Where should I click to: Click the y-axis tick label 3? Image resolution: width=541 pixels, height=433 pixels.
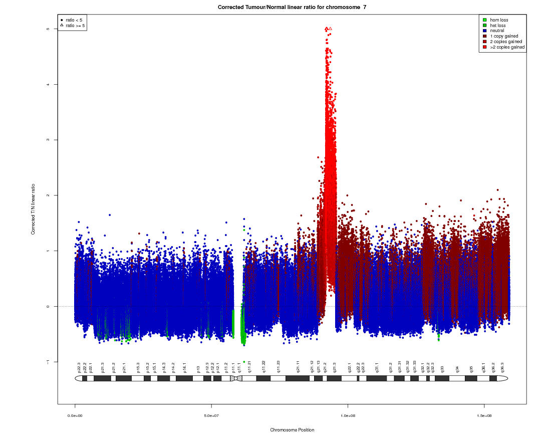48,140
